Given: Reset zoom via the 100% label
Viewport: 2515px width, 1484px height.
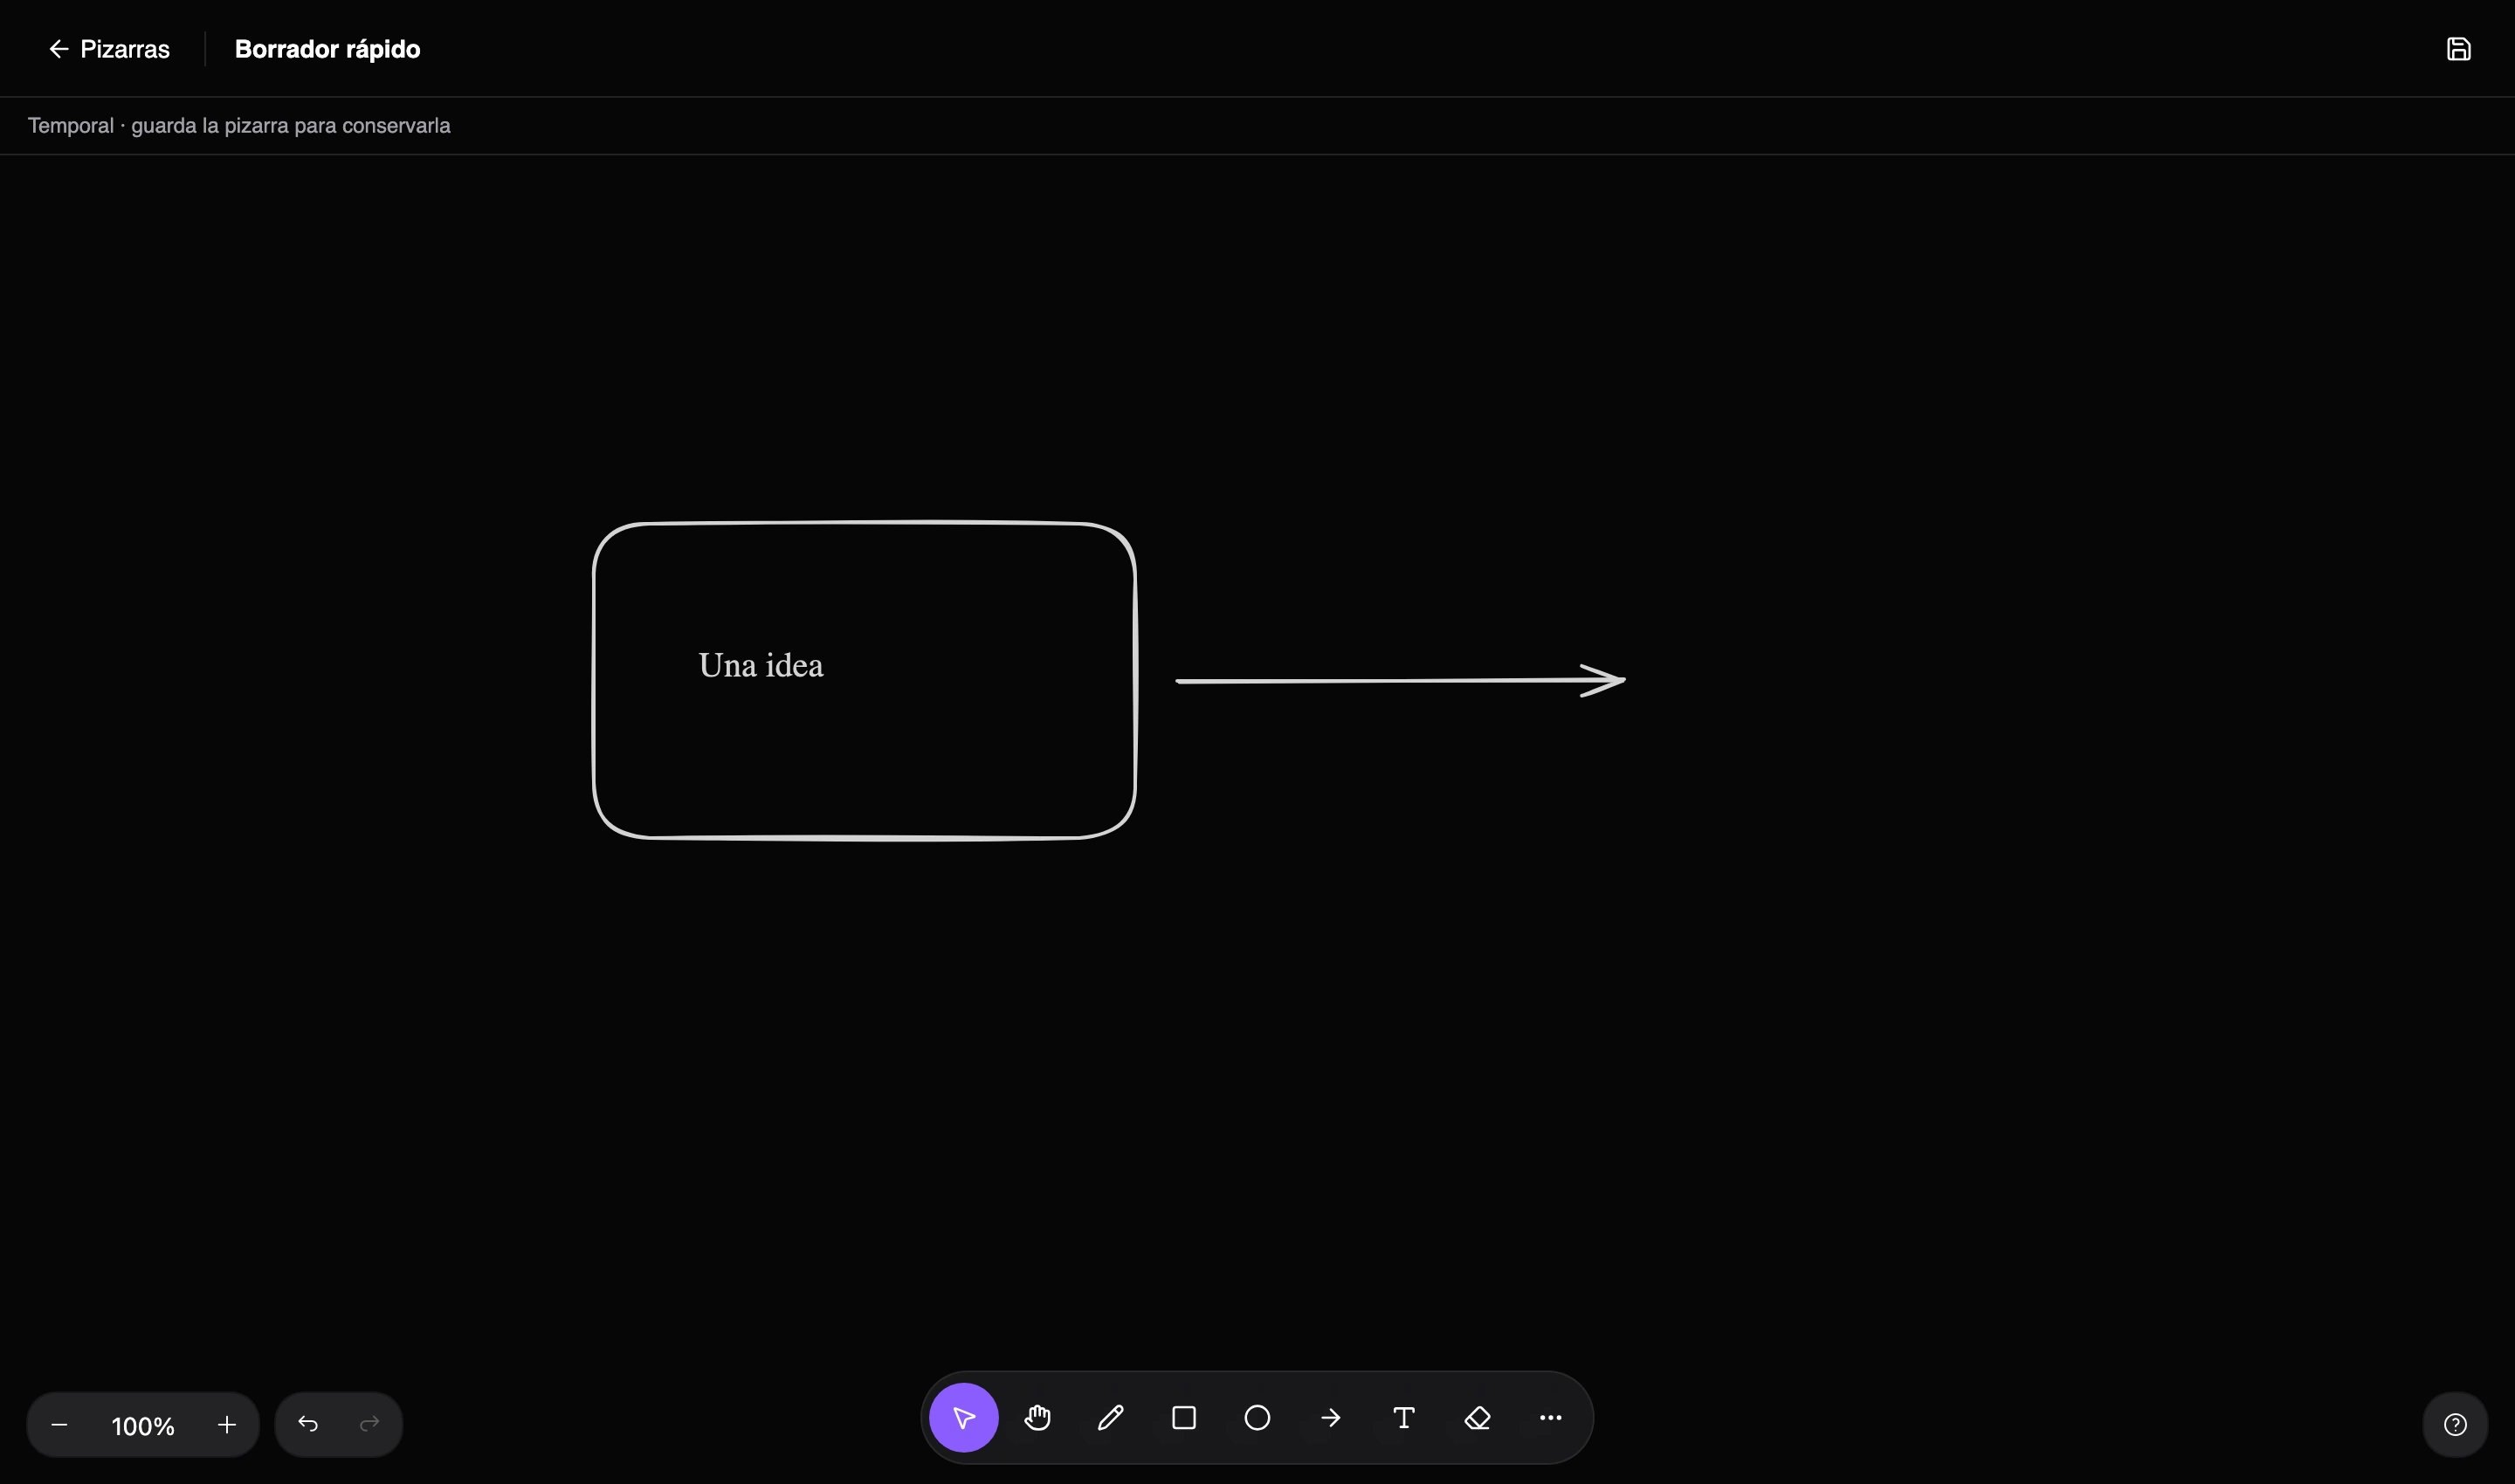Looking at the screenshot, I should pos(143,1426).
